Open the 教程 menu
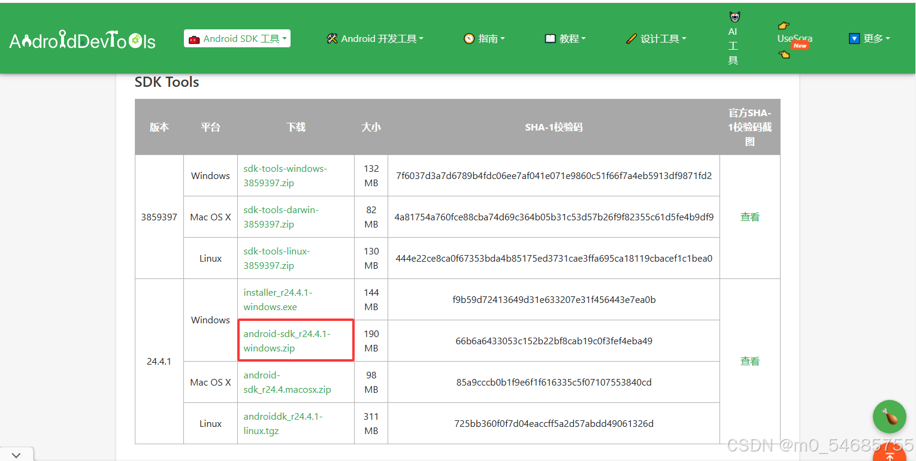 coord(565,38)
